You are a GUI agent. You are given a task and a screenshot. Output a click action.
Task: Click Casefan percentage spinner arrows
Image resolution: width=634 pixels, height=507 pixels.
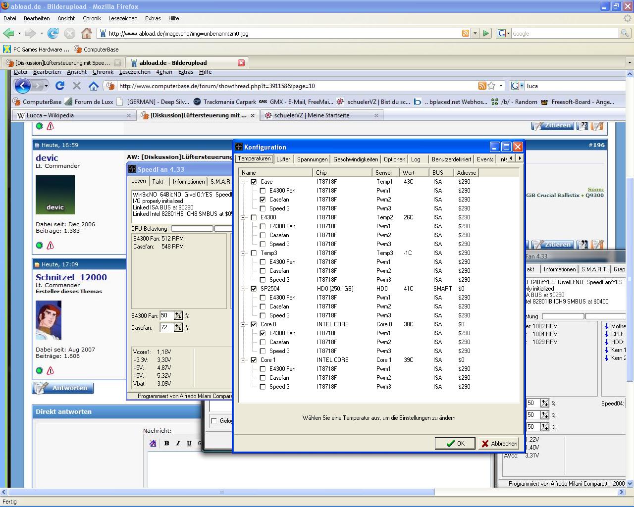tap(178, 327)
